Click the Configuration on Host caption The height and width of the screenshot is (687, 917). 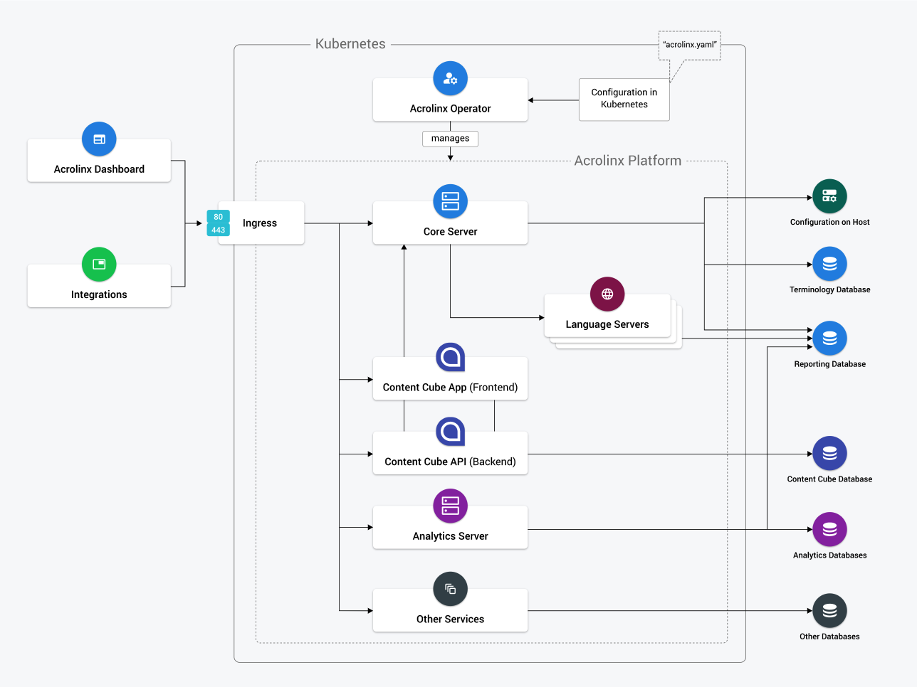coord(829,222)
